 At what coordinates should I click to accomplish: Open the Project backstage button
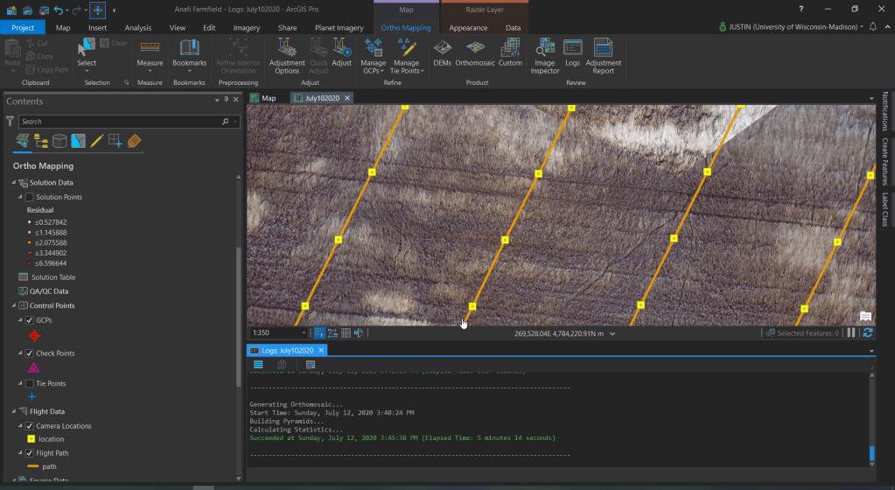(23, 28)
